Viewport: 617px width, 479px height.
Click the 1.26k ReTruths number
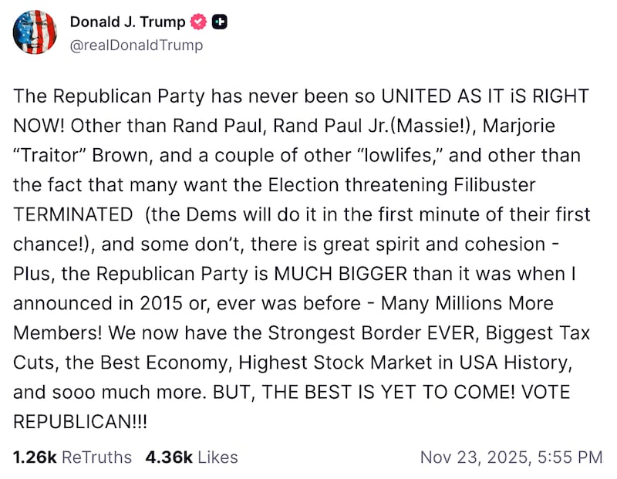click(x=33, y=457)
